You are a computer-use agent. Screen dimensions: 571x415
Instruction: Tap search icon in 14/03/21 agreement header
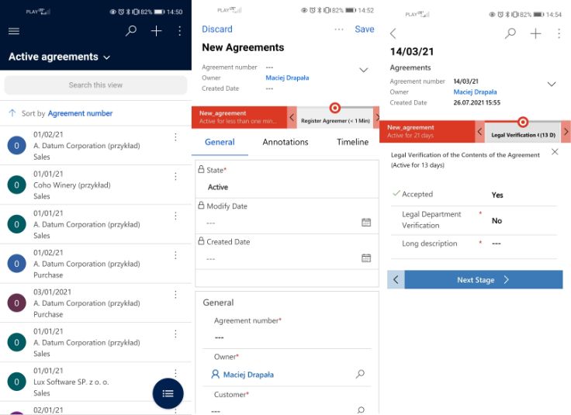point(510,33)
